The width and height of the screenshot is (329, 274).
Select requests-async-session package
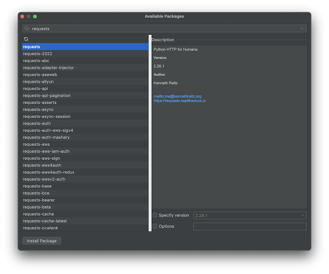(x=85, y=116)
